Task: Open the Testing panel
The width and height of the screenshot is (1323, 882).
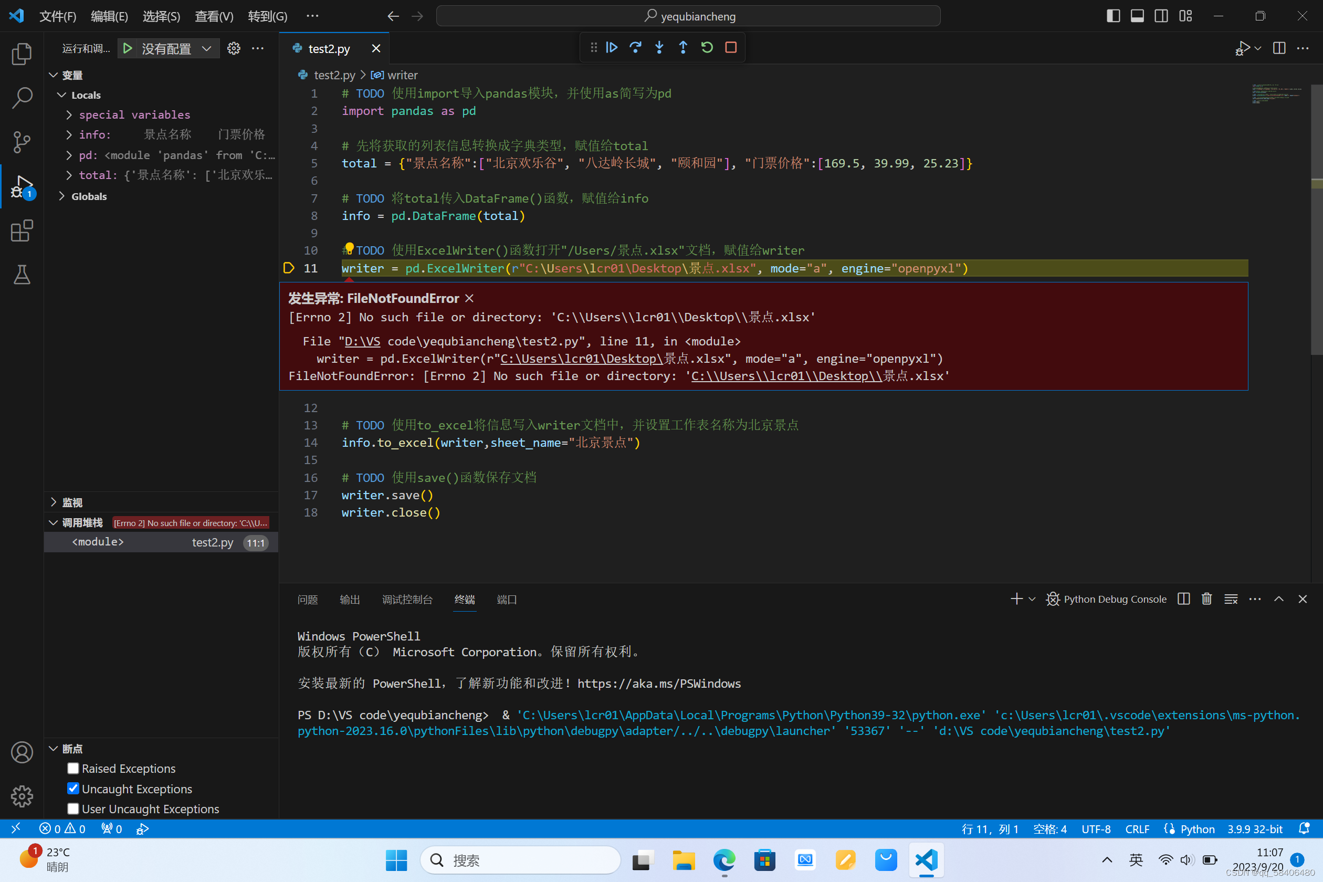Action: point(22,275)
